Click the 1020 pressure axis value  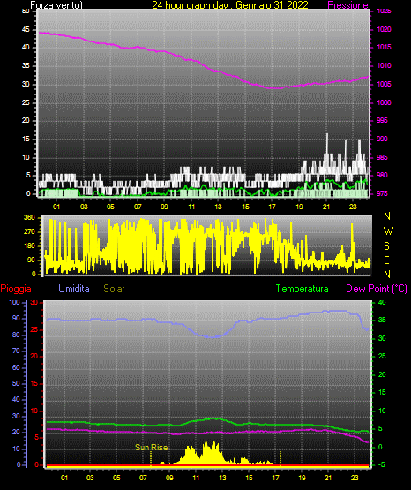384,29
